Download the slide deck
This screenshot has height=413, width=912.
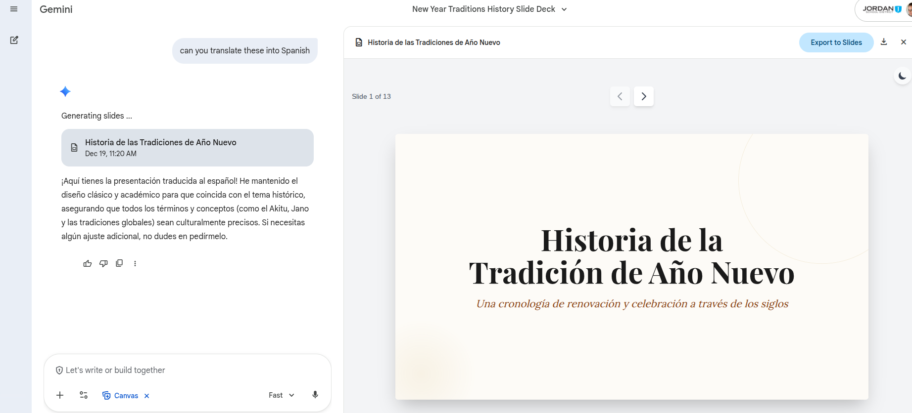point(884,42)
